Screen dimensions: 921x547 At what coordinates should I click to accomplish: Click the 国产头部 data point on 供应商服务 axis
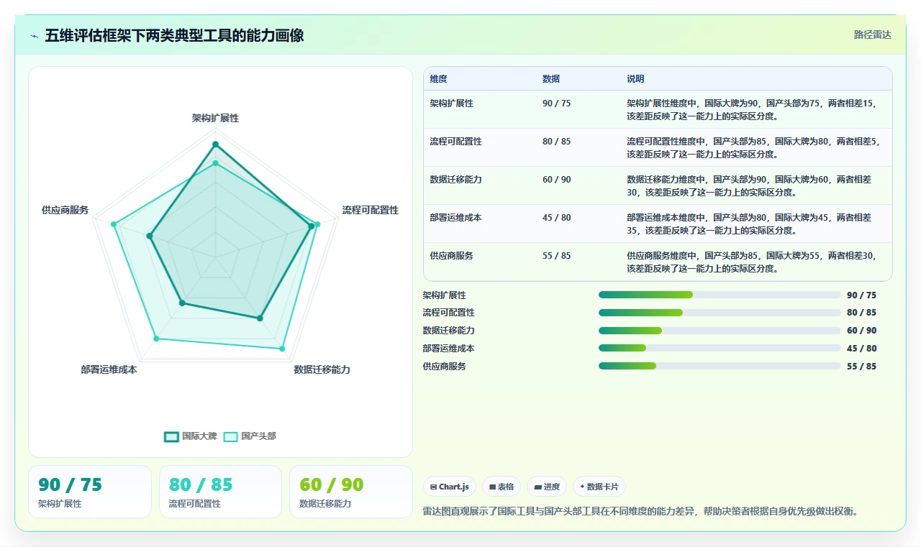click(114, 224)
